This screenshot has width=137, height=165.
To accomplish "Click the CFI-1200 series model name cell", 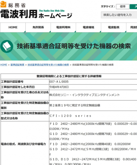I will pyautogui.click(x=93, y=116).
